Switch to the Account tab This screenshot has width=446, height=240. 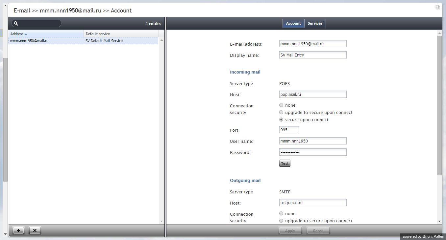[x=293, y=23]
